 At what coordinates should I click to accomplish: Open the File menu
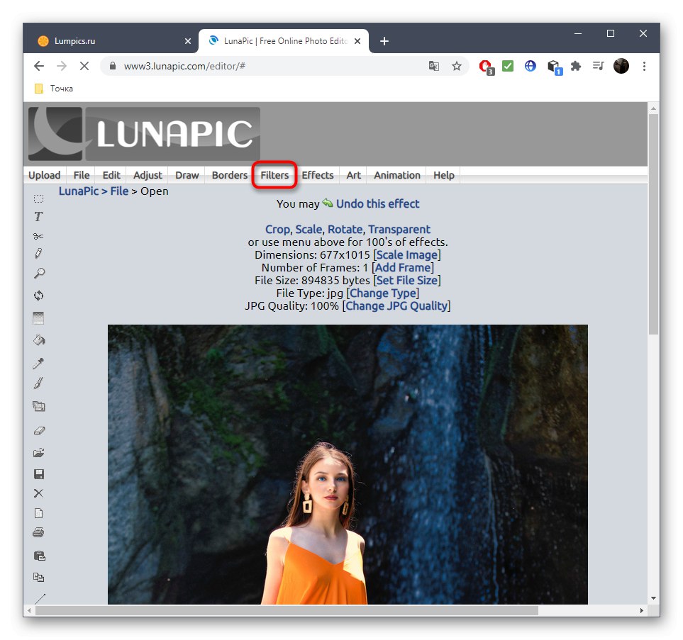point(82,175)
